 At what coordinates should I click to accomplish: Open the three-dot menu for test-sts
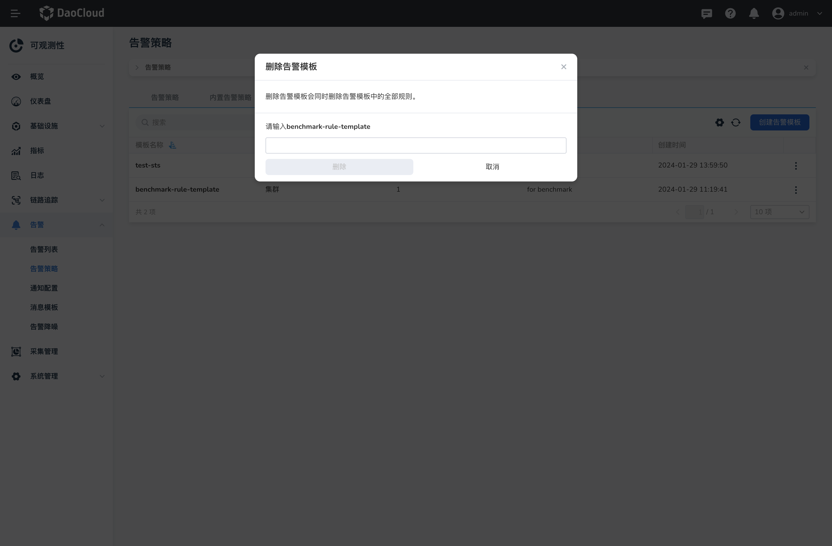[x=796, y=166]
